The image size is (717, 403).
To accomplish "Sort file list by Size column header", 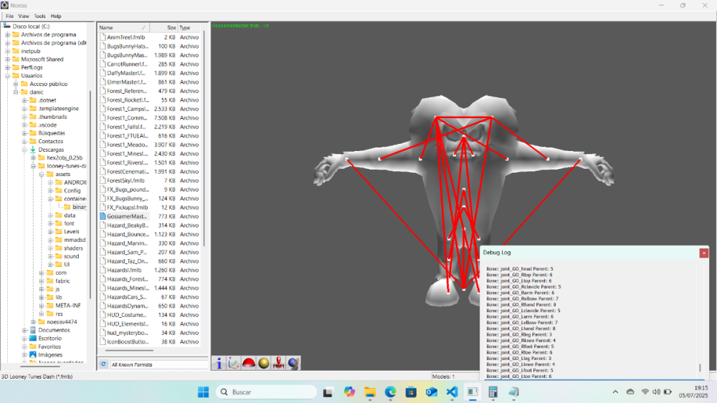I will coord(171,27).
